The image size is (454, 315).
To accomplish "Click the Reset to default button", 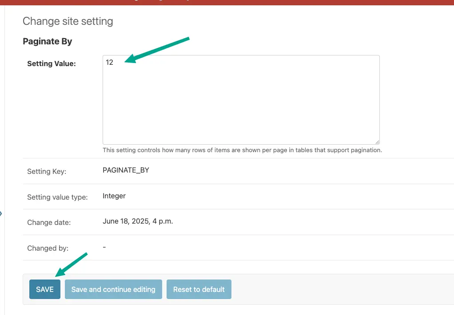I will pyautogui.click(x=199, y=289).
